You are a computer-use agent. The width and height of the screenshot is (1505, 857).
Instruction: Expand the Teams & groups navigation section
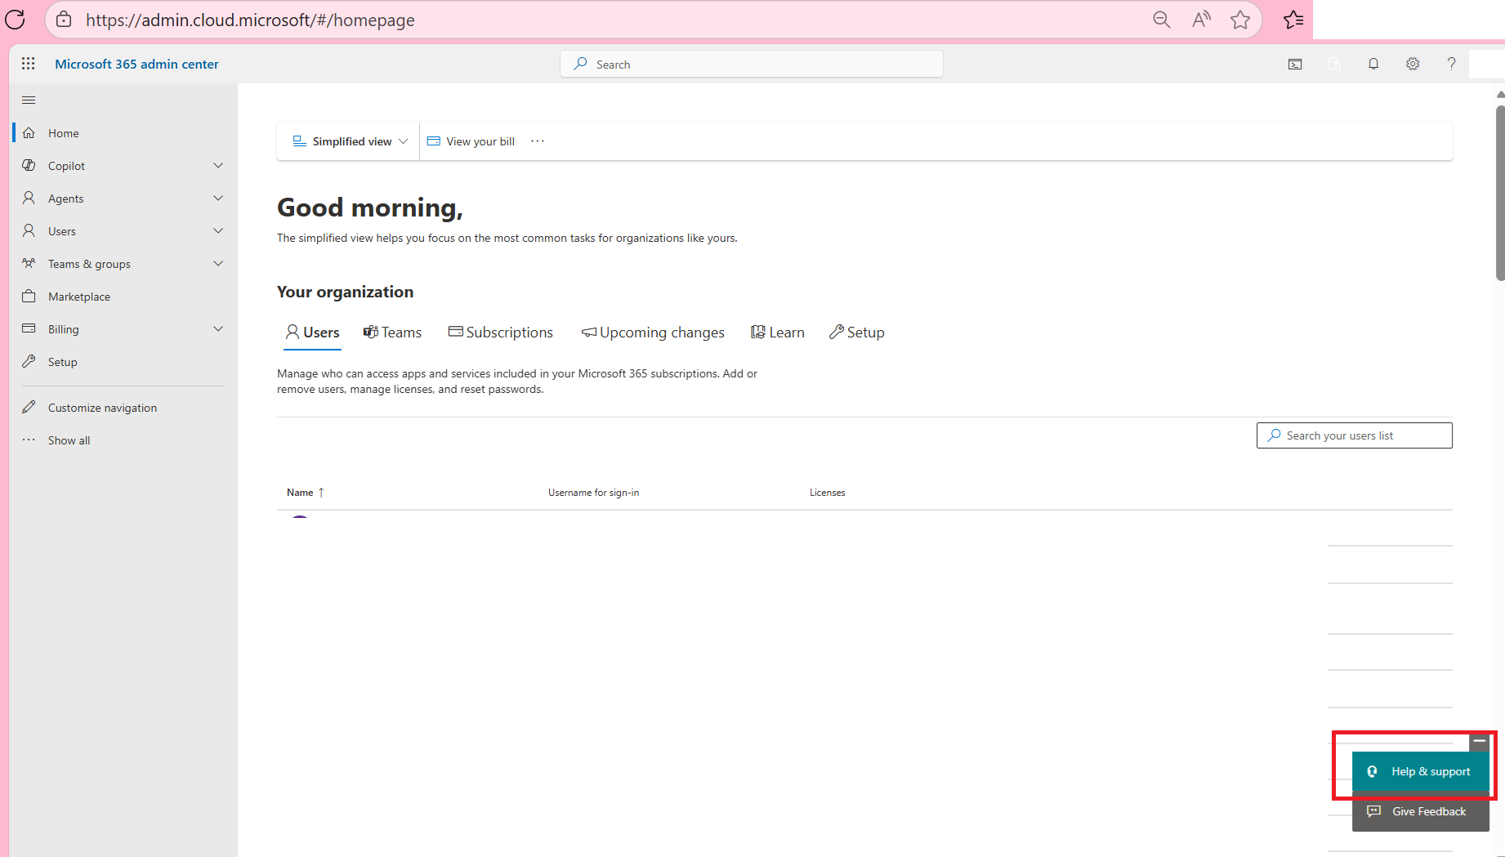point(218,263)
